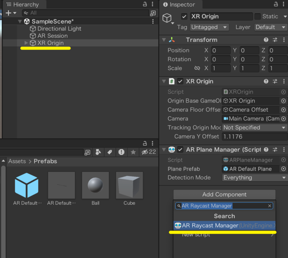Disable the AR Plane Manager component checkbox
Viewport: 288px width, 258px height.
coord(180,150)
